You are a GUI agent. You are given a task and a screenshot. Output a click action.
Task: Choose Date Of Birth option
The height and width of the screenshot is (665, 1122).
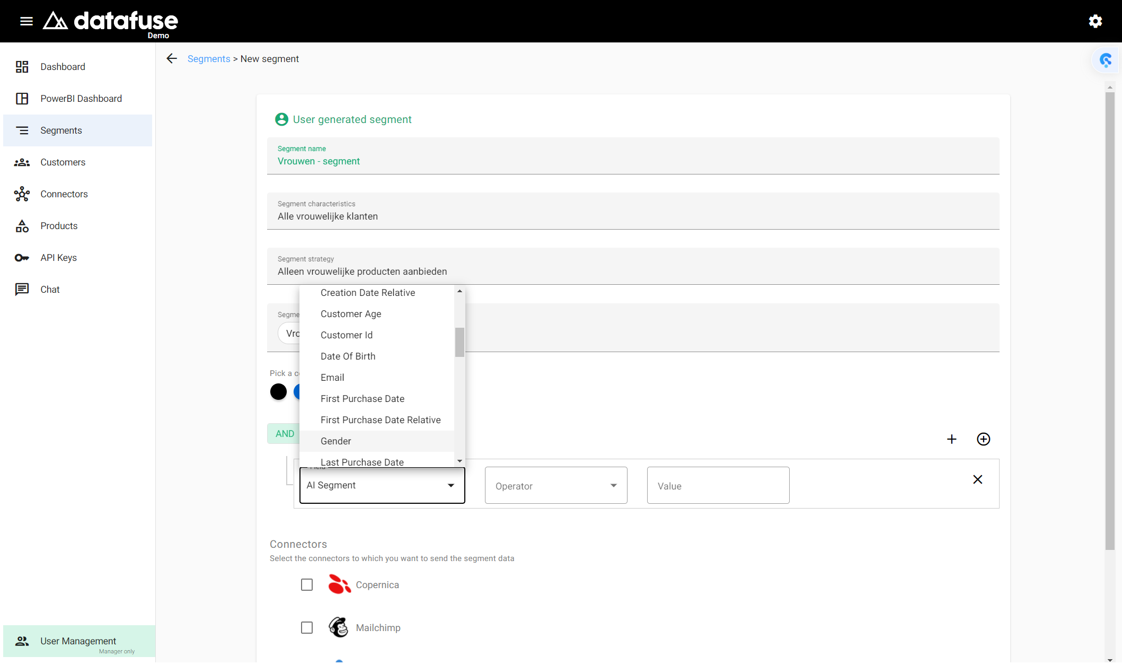tap(377, 356)
